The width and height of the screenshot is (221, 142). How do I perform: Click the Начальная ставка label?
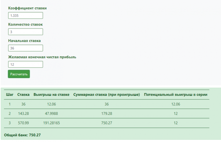pyautogui.click(x=24, y=41)
